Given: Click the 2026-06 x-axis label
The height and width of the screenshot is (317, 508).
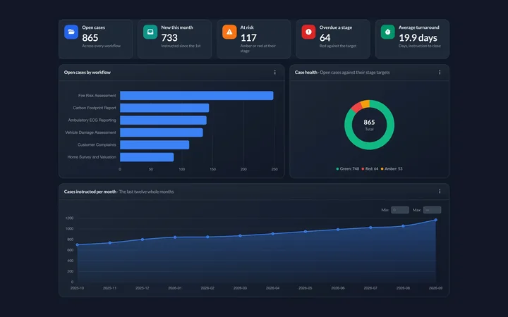Looking at the screenshot, I should [338, 288].
